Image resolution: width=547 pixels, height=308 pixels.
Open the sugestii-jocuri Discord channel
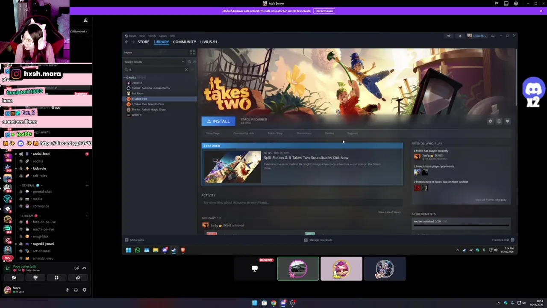coord(43,244)
